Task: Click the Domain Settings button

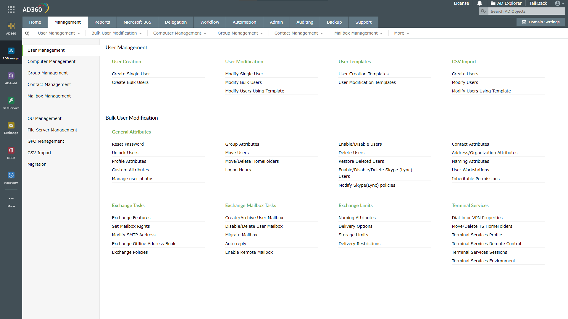Action: tap(540, 22)
